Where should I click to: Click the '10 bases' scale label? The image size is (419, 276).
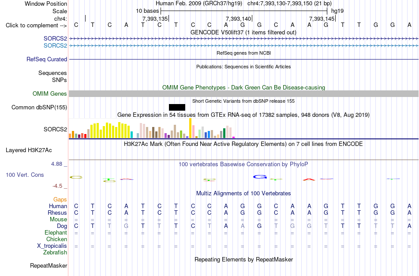(147, 11)
